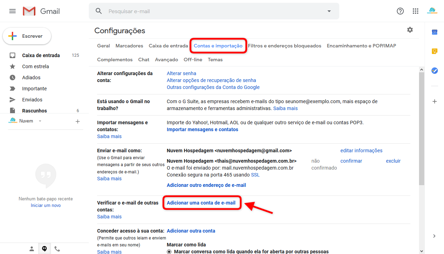
Task: Click editar informações link
Action: [x=361, y=151]
